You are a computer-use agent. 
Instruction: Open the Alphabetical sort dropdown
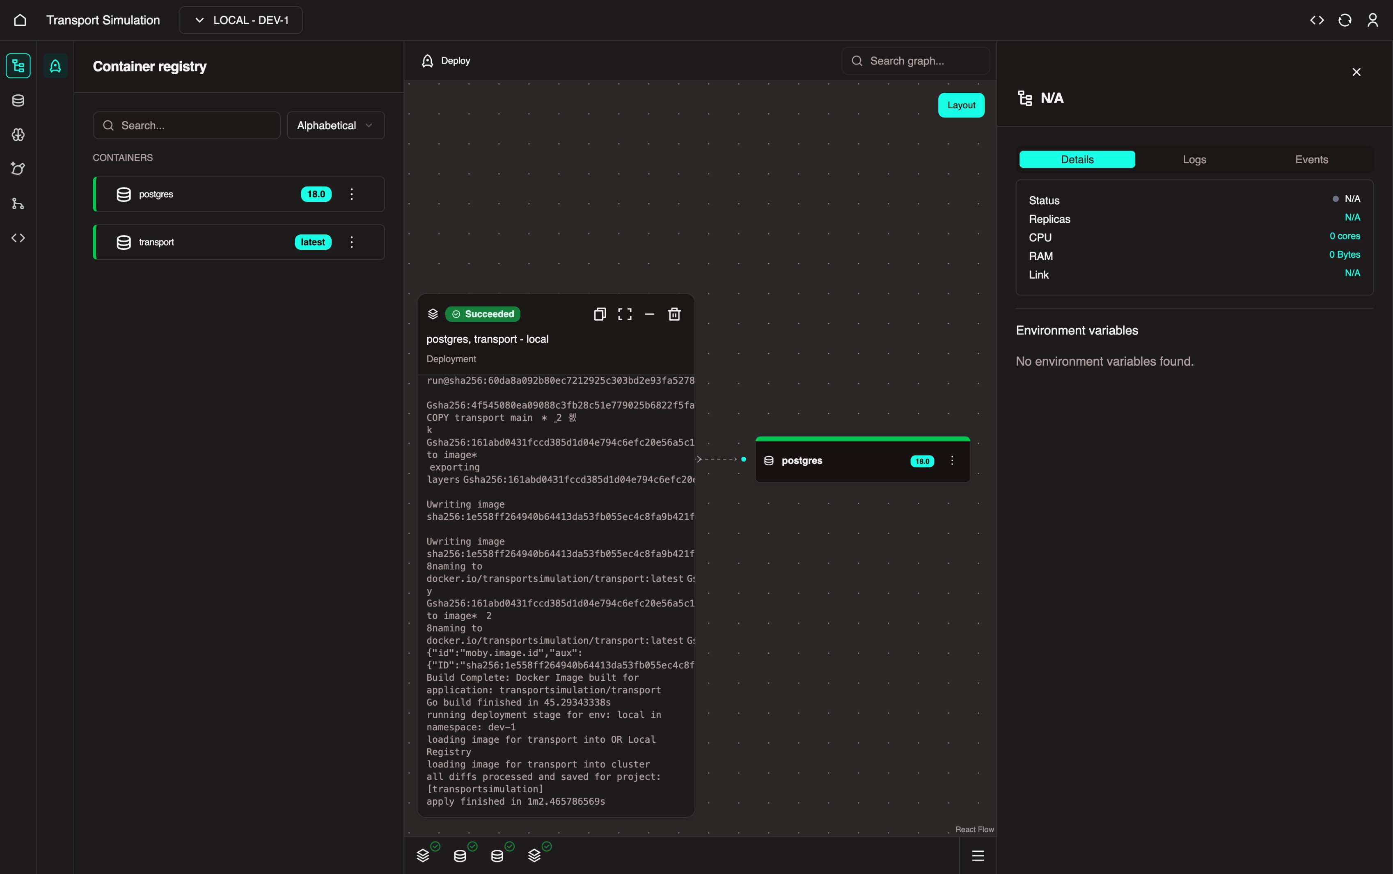pos(336,126)
